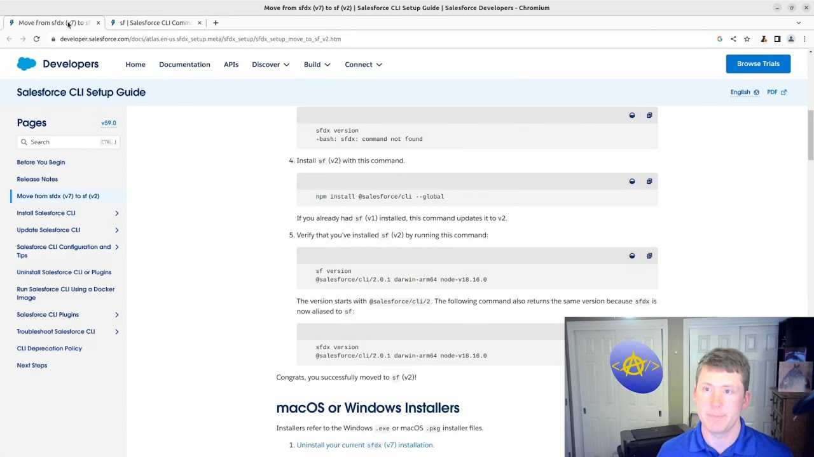
Task: Click the English language globe icon
Action: (756, 92)
